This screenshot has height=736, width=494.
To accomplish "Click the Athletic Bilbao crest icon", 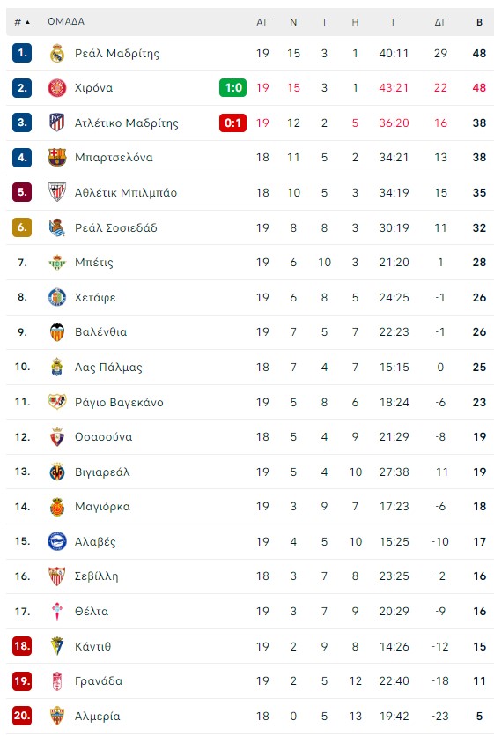I will (x=56, y=192).
